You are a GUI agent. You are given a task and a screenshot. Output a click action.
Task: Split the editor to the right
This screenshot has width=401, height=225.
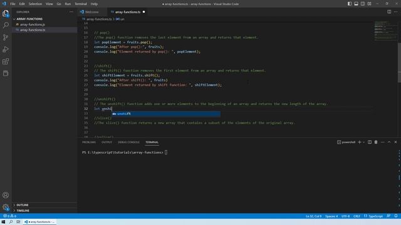coord(389,12)
